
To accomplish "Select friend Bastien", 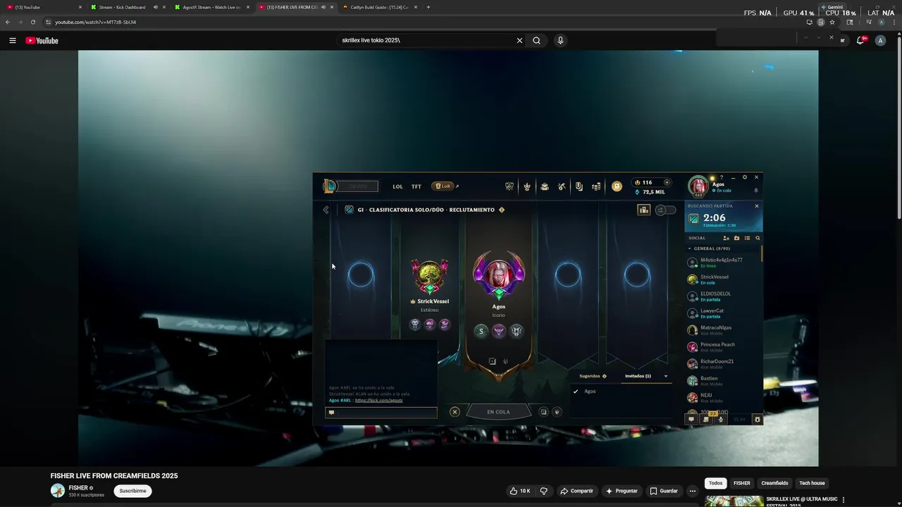I will click(x=723, y=380).
